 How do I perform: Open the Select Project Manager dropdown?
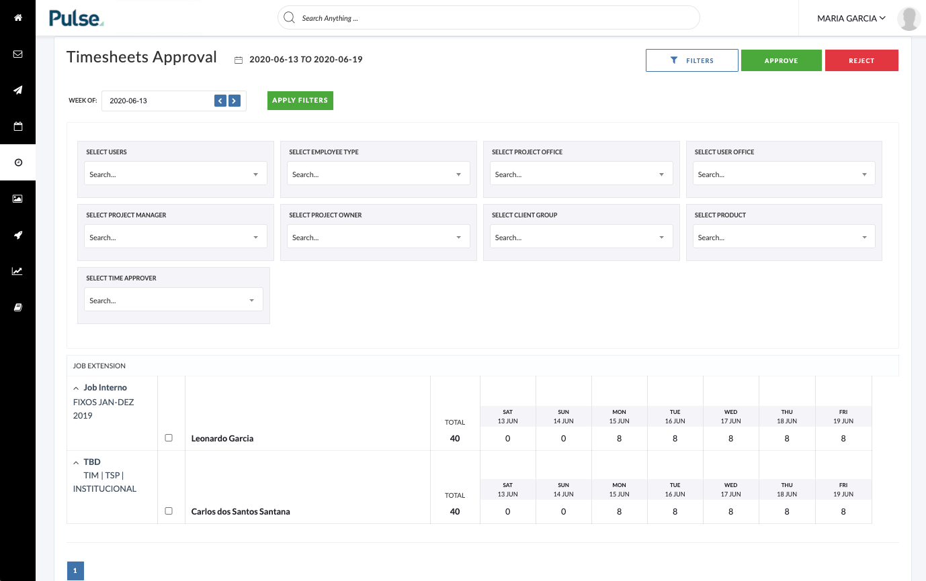coord(175,237)
